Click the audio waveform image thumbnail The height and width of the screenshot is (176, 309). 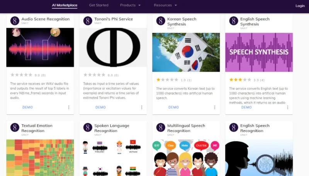tap(40, 47)
